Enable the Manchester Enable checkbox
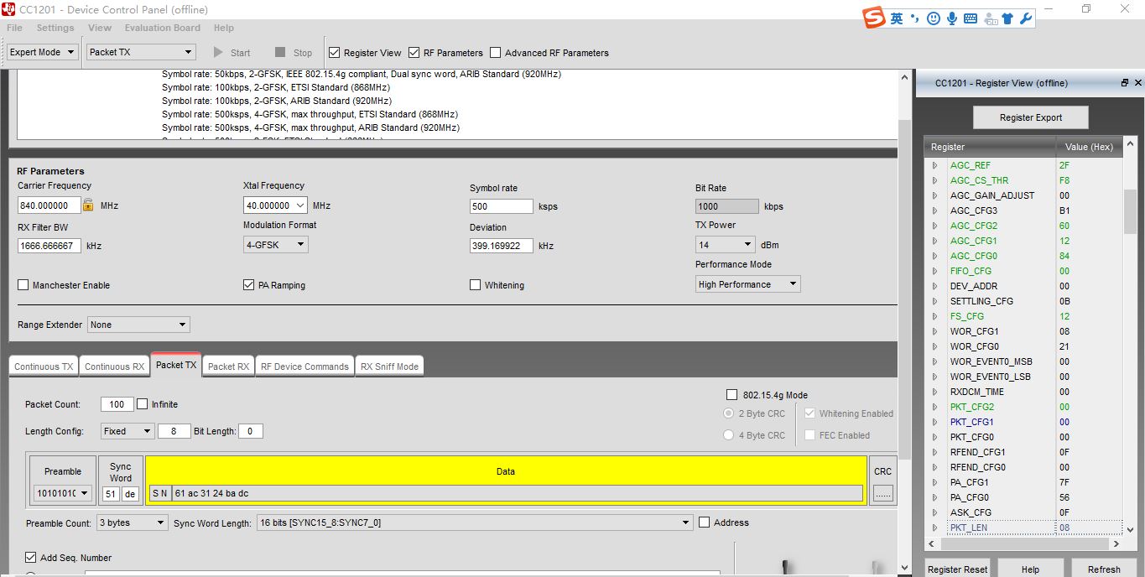Viewport: 1145px width, 577px height. 23,285
